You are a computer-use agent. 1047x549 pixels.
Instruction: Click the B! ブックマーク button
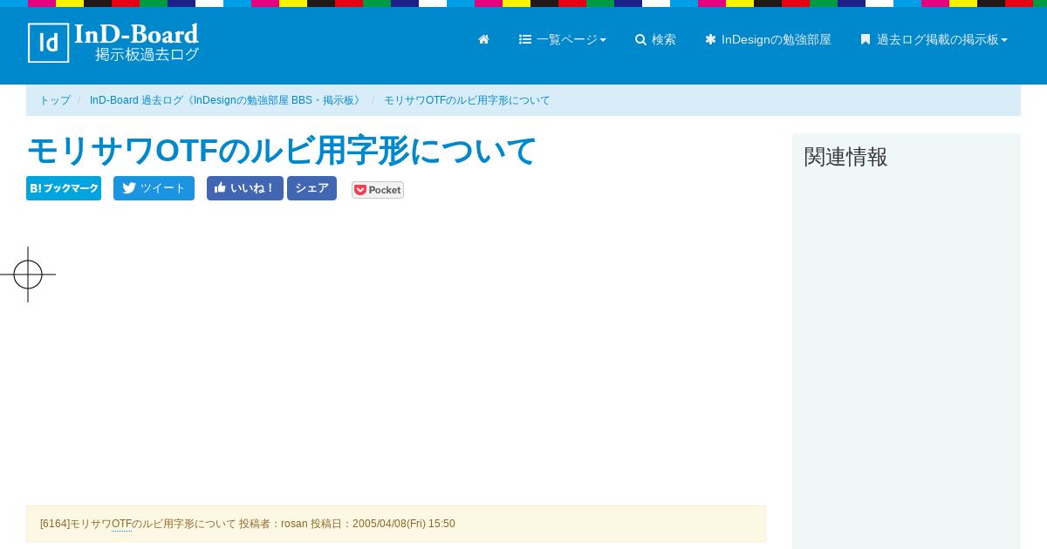click(64, 188)
